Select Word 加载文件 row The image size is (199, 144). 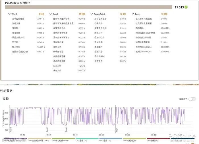[x=28, y=23]
